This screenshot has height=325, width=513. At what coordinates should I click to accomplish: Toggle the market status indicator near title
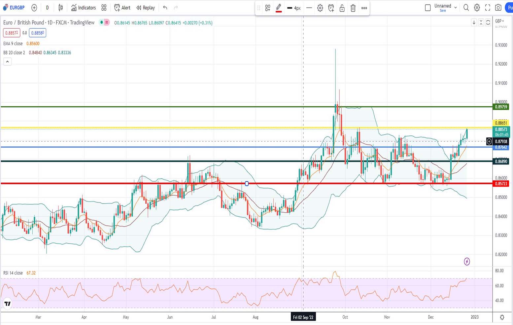(102, 22)
